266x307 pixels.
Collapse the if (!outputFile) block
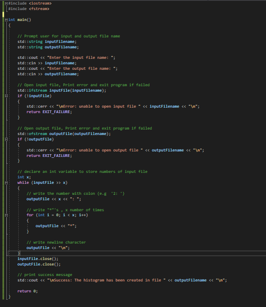(x=6, y=140)
